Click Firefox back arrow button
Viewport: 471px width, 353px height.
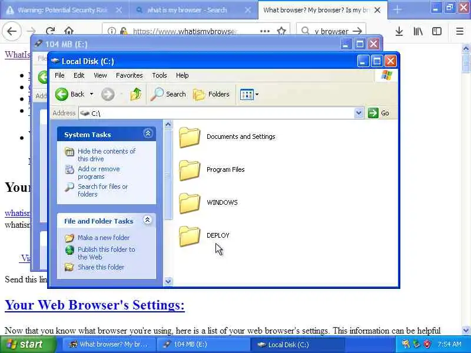[12, 31]
